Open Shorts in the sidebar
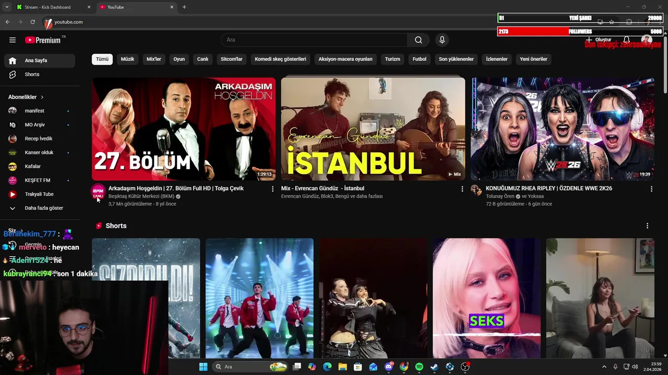The width and height of the screenshot is (668, 375). pyautogui.click(x=40, y=74)
